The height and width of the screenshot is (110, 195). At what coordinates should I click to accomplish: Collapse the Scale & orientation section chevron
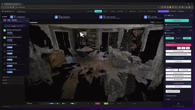pos(191,42)
